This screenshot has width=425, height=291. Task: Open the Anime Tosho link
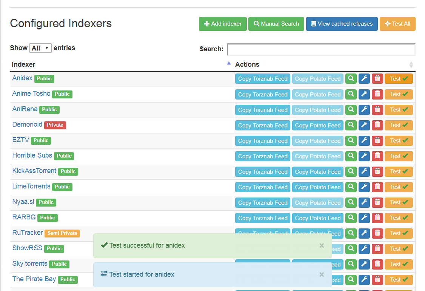(31, 93)
